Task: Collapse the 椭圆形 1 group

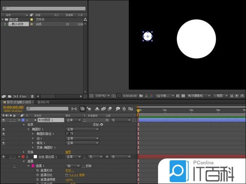Action: pyautogui.click(x=29, y=129)
